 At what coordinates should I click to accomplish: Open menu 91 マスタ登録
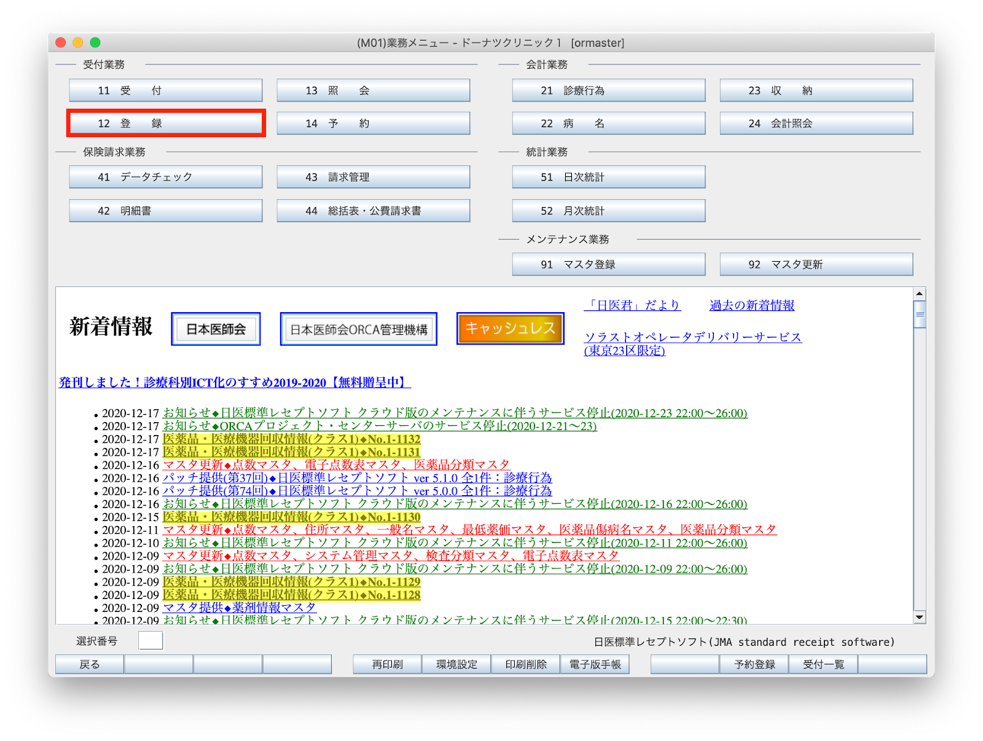click(608, 264)
